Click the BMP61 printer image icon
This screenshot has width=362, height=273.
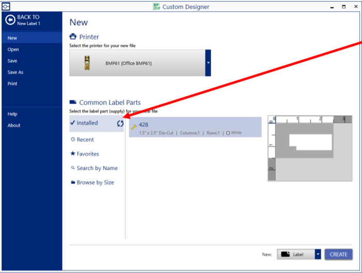pos(86,63)
